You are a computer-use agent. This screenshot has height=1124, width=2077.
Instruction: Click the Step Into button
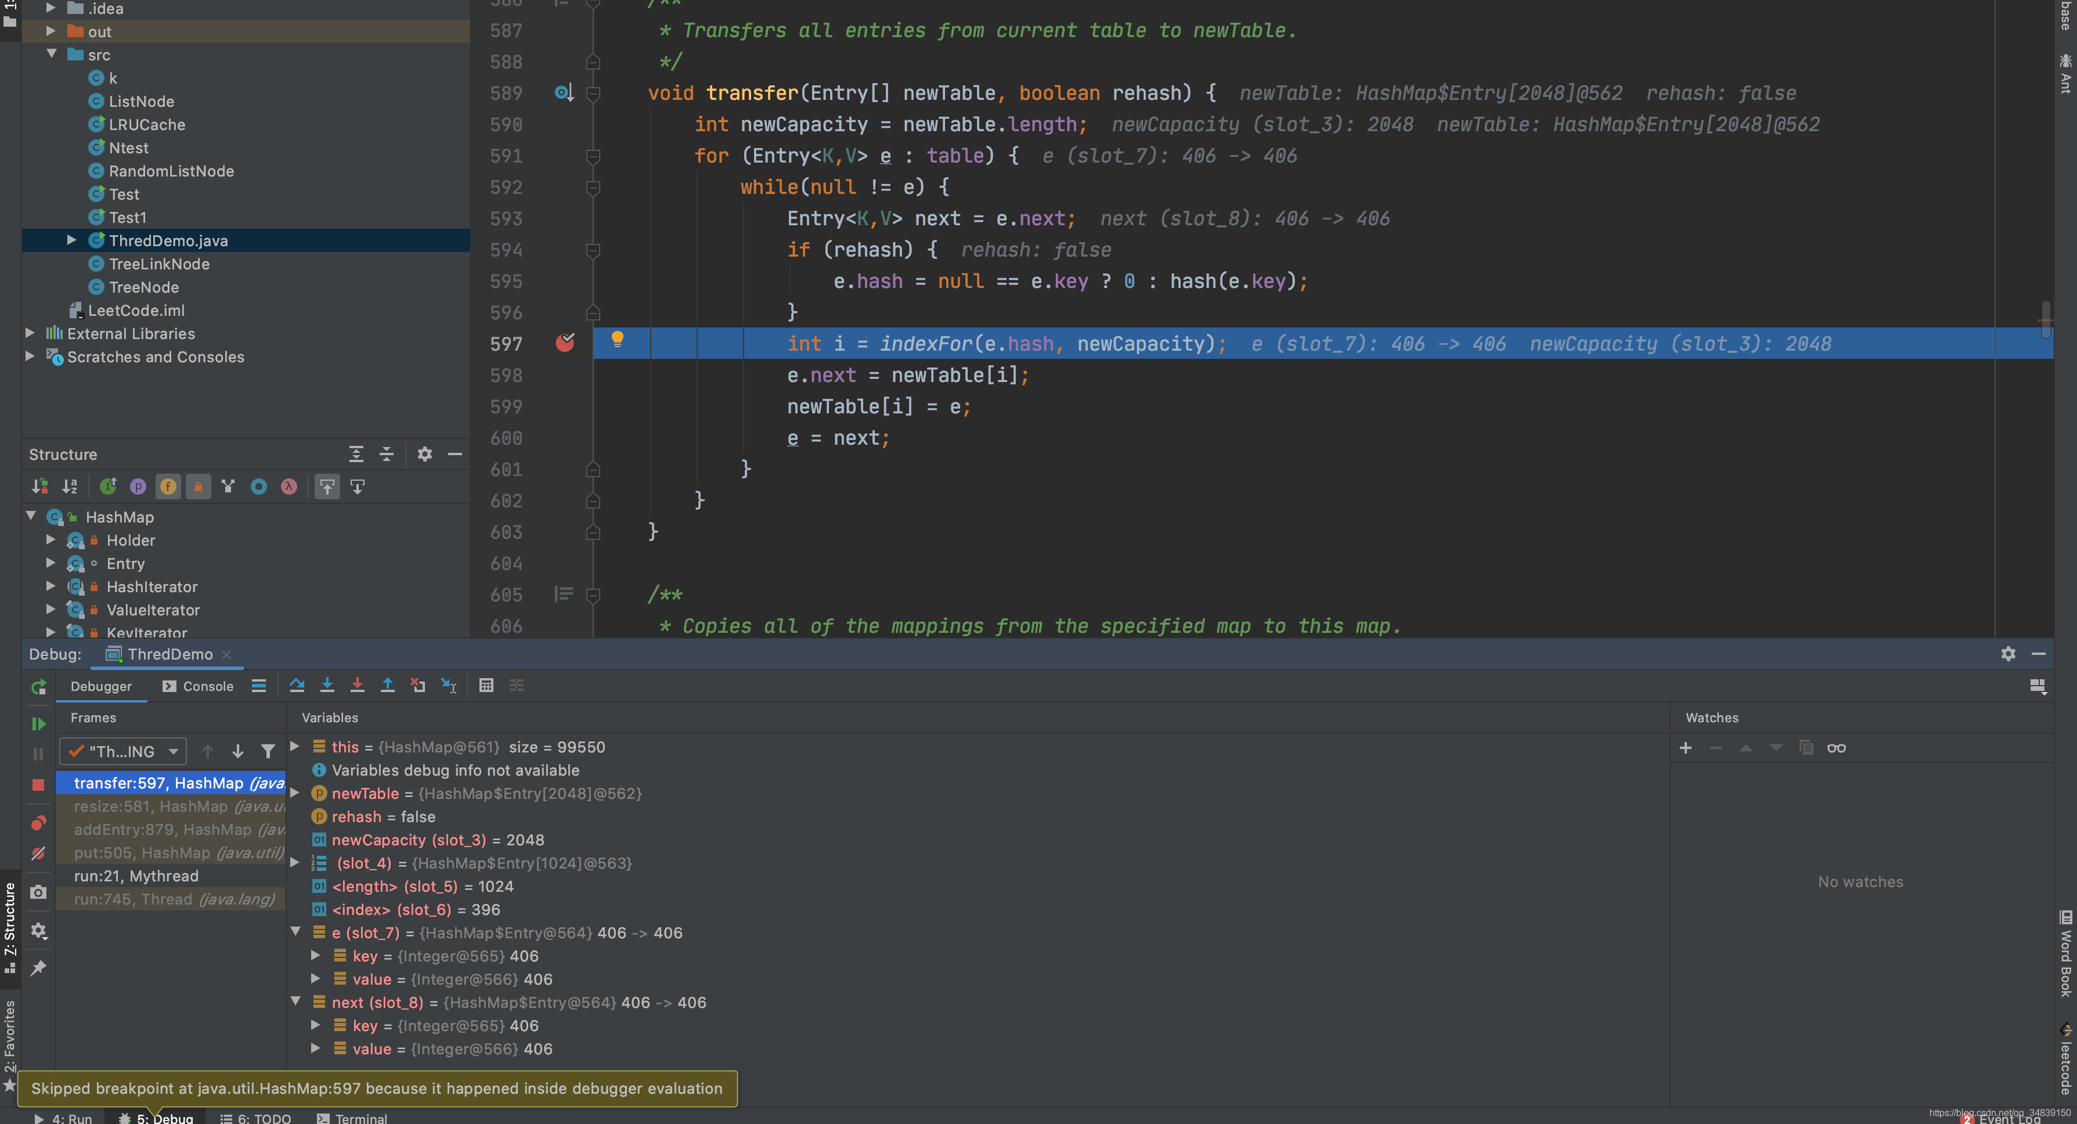[327, 685]
